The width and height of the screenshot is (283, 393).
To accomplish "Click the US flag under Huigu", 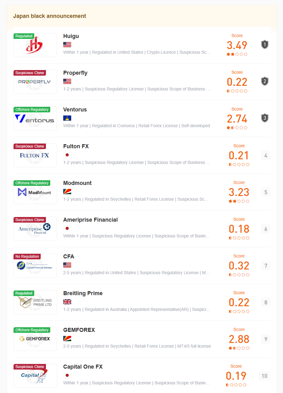I will coord(67,44).
